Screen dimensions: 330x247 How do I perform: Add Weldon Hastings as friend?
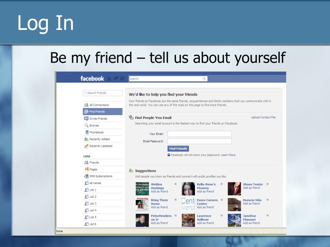pos(159,192)
